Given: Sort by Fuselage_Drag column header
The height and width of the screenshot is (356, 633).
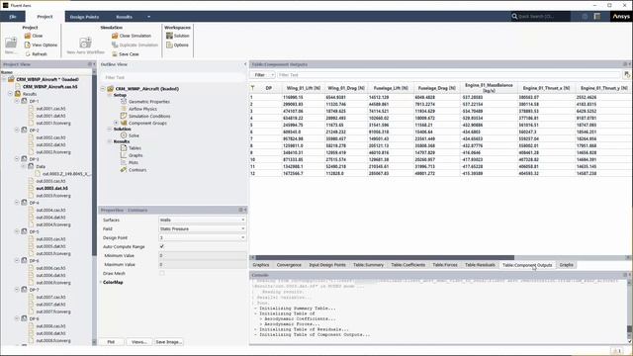Looking at the screenshot, I should tap(437, 88).
